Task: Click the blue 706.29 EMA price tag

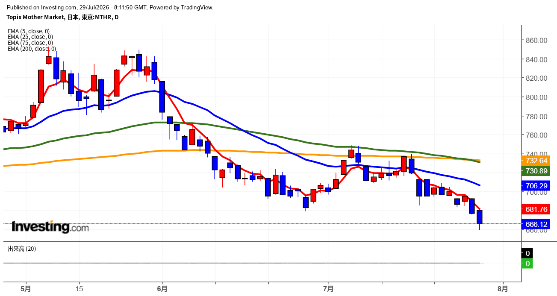Action: point(536,186)
